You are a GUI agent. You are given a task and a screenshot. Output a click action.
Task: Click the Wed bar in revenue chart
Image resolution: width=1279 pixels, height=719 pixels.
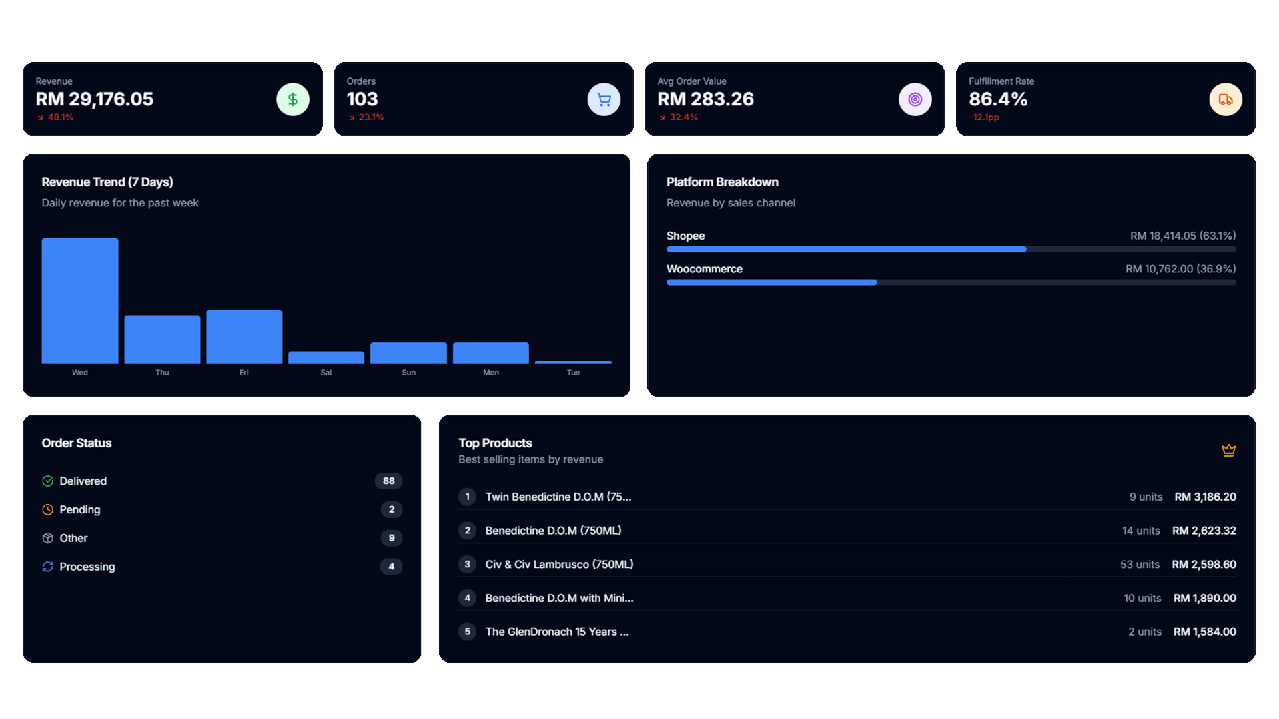[x=80, y=301]
